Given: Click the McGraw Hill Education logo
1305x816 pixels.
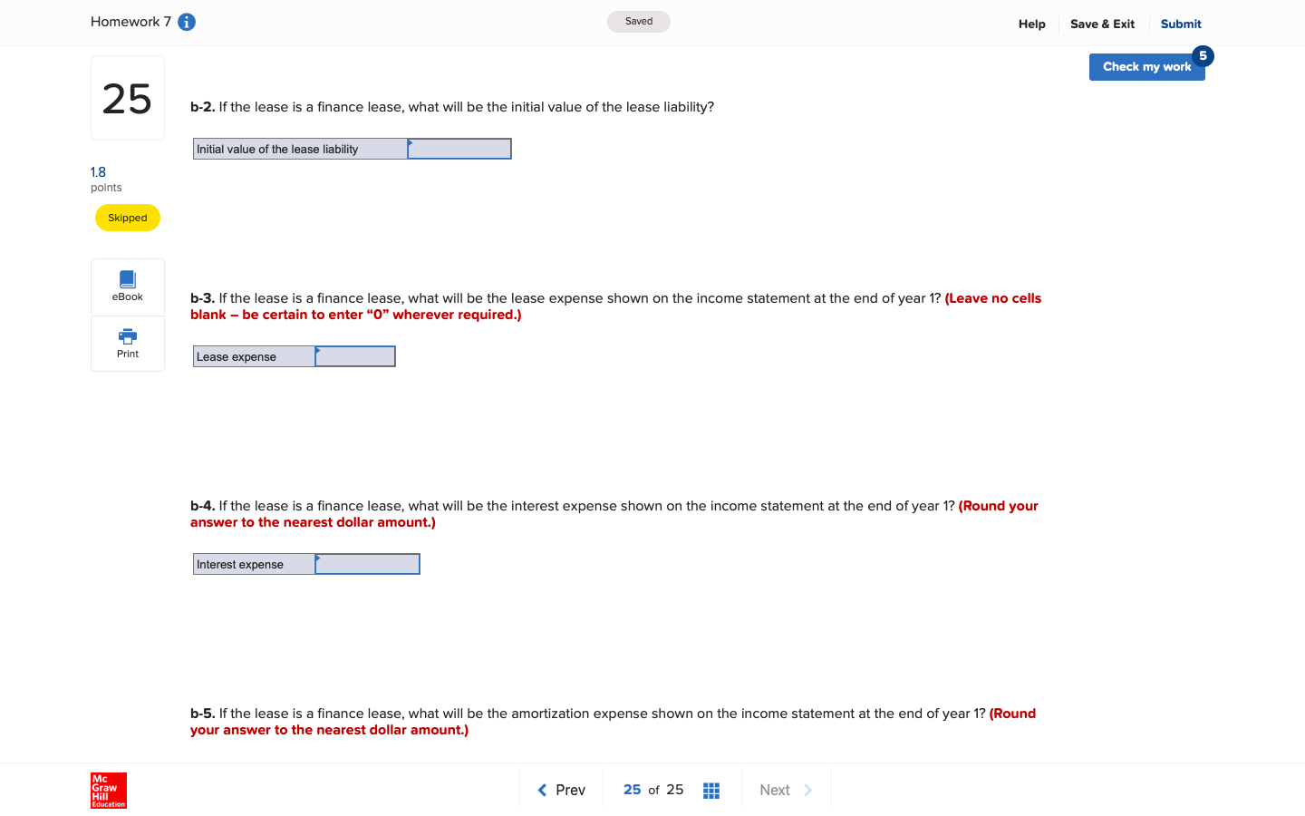Looking at the screenshot, I should tap(108, 791).
